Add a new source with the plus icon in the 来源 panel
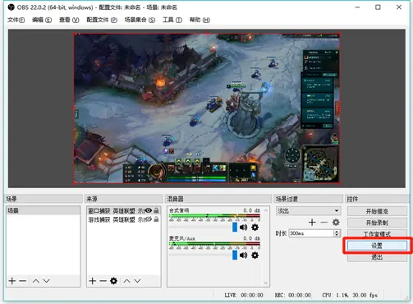 tap(93, 281)
